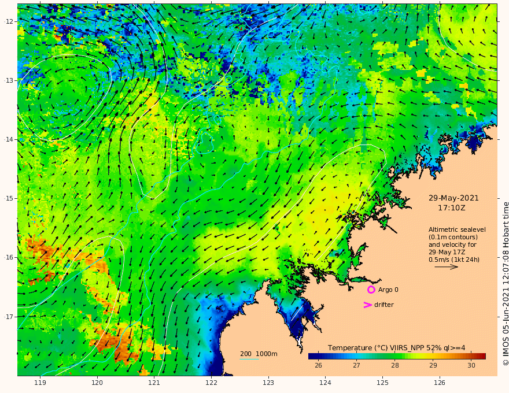Click the colorbar tick label 30
Viewport: 509px width, 393px height.
pyautogui.click(x=471, y=365)
